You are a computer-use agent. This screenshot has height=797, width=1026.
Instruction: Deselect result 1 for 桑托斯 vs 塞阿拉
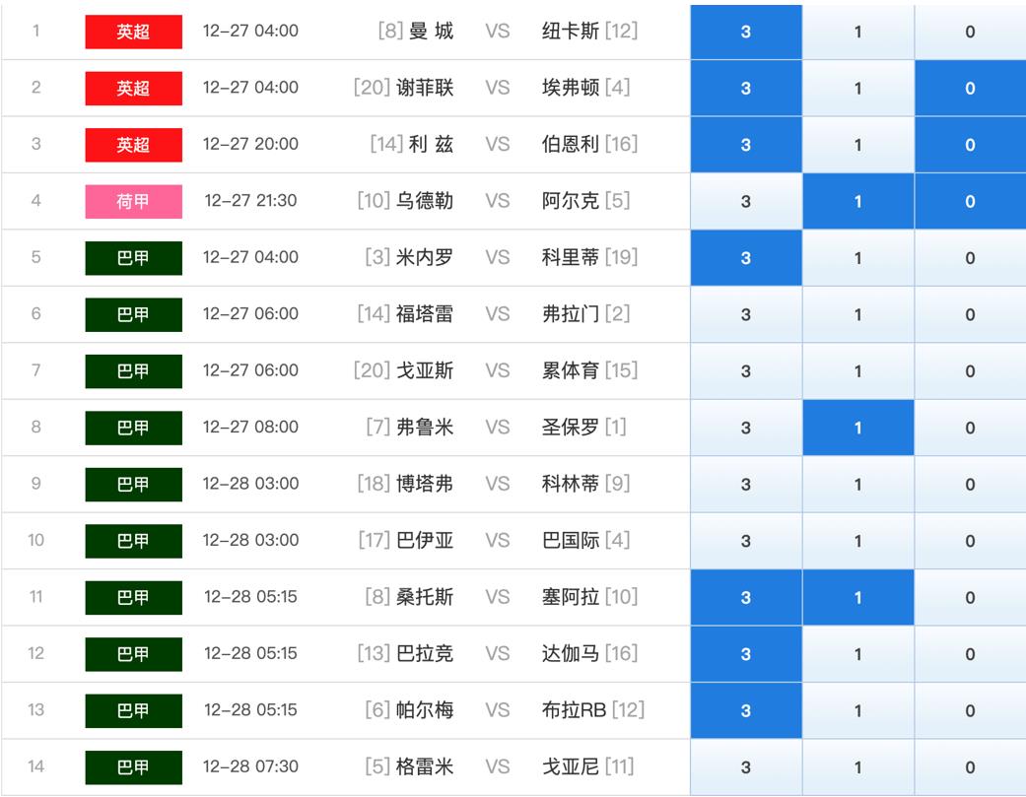(857, 598)
